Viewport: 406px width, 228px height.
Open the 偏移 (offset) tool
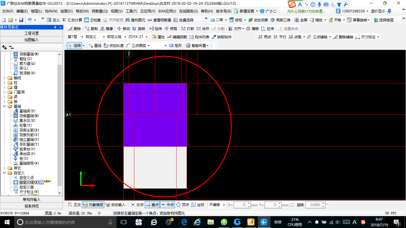pyautogui.click(x=253, y=29)
